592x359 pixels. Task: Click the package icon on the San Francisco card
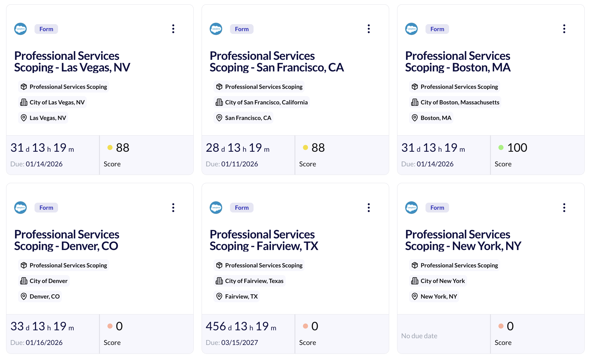pos(219,87)
